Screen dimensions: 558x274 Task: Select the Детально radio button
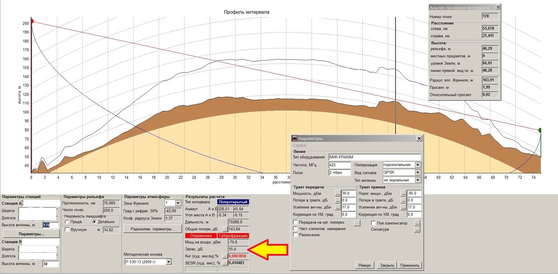point(94,222)
